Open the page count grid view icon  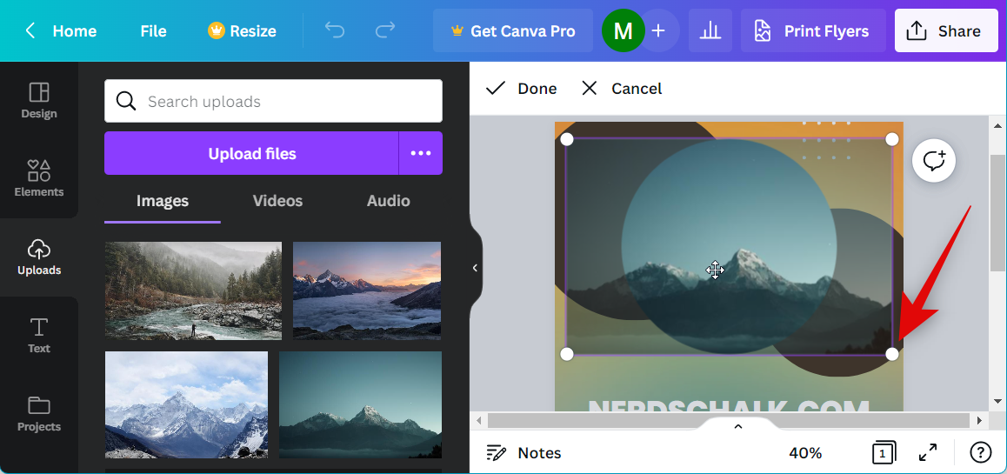click(883, 452)
